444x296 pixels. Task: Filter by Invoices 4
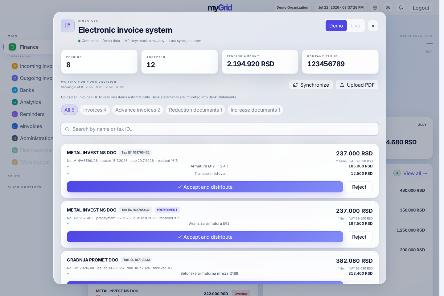[x=95, y=110]
